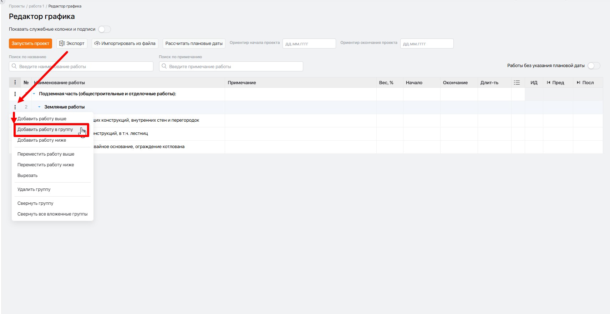This screenshot has width=610, height=314.
Task: Toggle Показать служебные колонки и подписи switch
Action: 105,29
